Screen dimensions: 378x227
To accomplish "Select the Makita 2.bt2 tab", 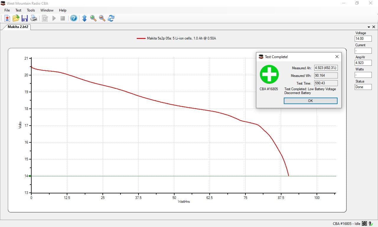I will [18, 27].
